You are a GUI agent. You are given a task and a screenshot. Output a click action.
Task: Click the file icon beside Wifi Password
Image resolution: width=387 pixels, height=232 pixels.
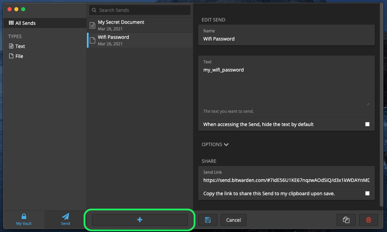(92, 40)
